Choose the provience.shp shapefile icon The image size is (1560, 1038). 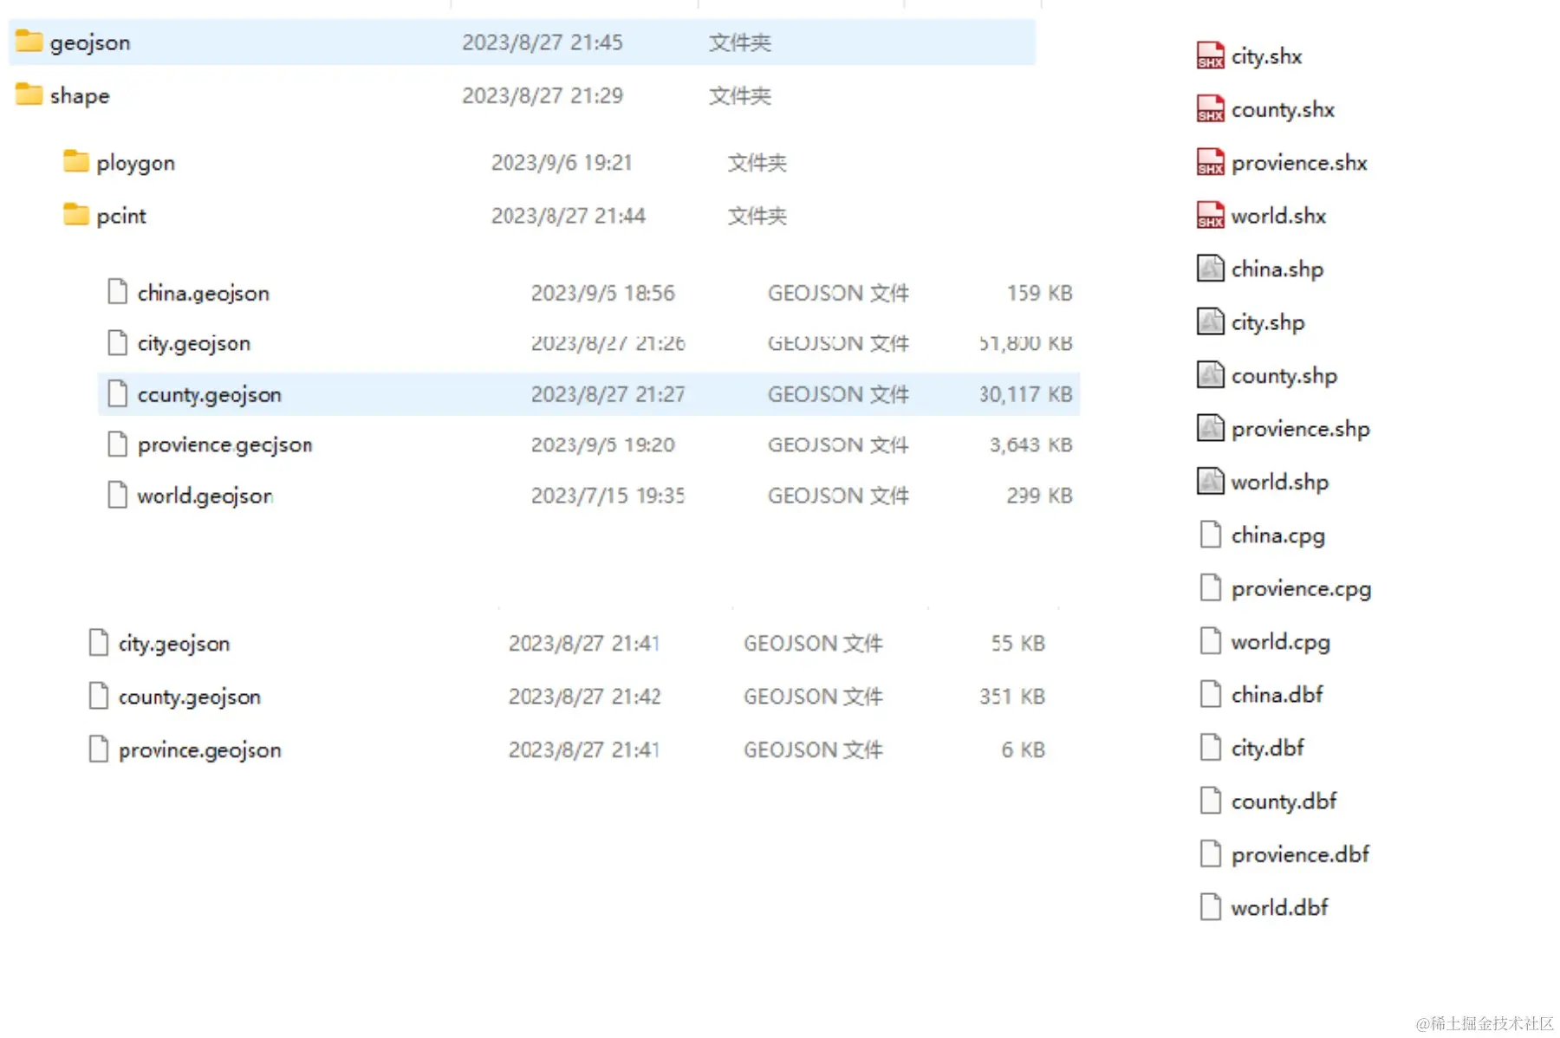point(1211,428)
